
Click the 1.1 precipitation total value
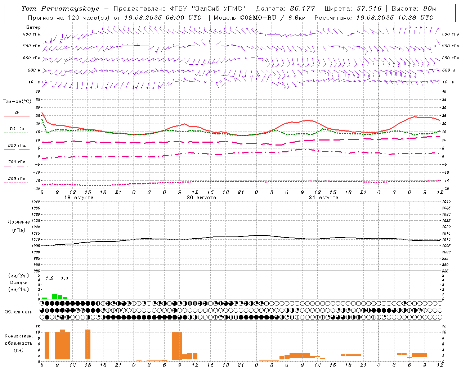tap(64, 278)
